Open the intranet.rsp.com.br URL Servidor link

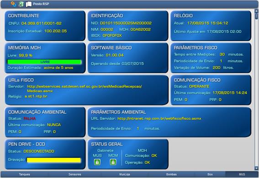159,119
